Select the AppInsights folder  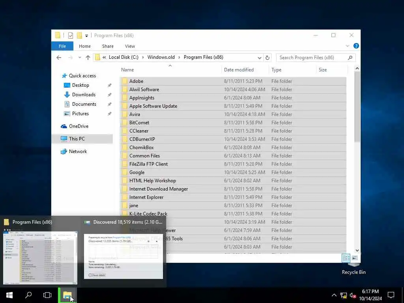tap(233, 98)
